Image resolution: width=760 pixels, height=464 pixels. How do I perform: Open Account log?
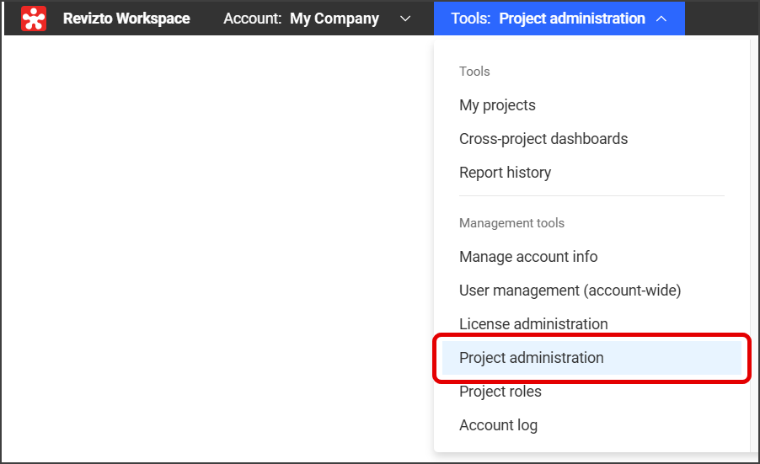(x=498, y=424)
